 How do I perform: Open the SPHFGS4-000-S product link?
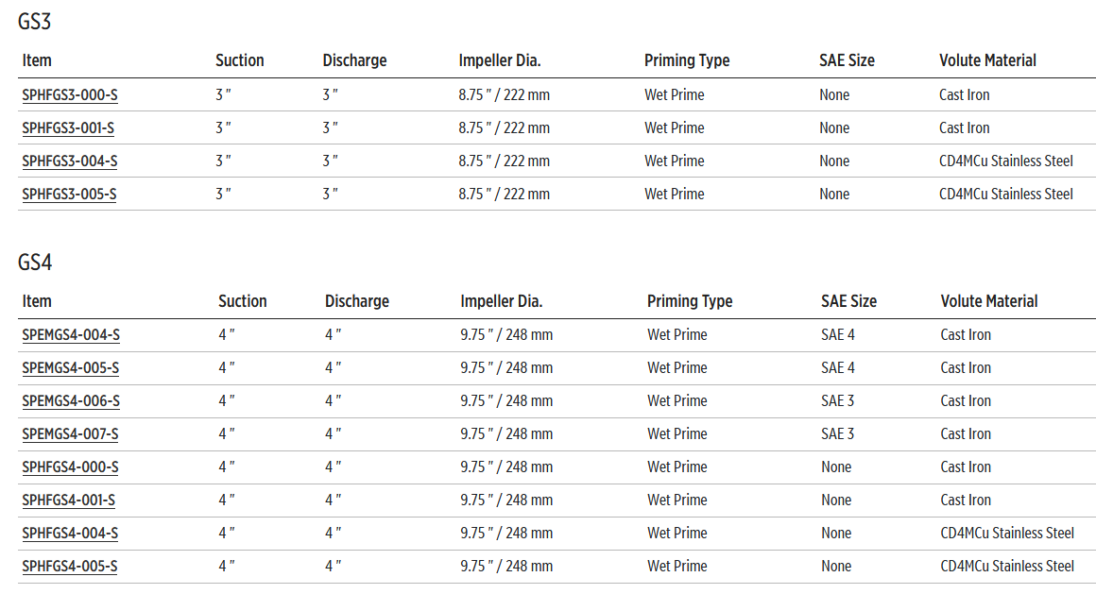[x=70, y=467]
